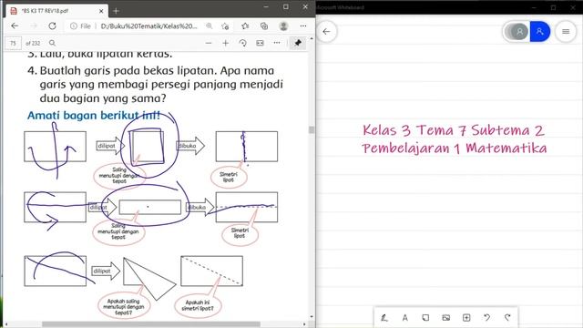Minimize the Microsoft Whiteboard window
This screenshot has width=583, height=328.
coord(534,7)
